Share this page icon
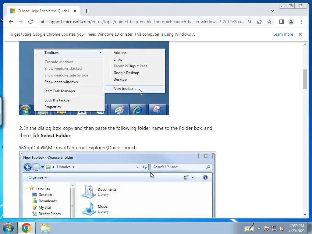This screenshot has height=234, width=312. [260, 22]
